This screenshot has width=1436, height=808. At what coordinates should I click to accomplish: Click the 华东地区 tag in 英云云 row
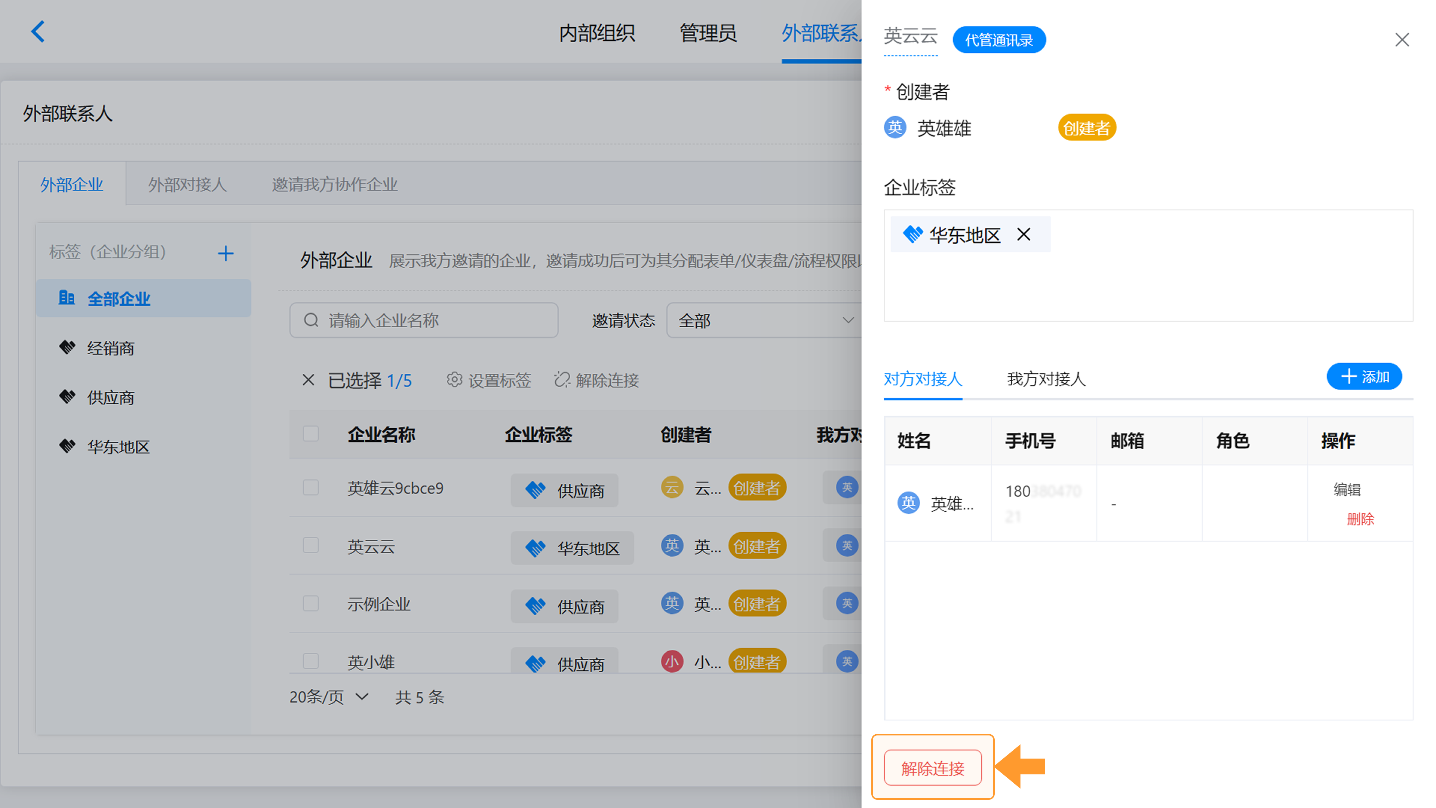pos(572,548)
